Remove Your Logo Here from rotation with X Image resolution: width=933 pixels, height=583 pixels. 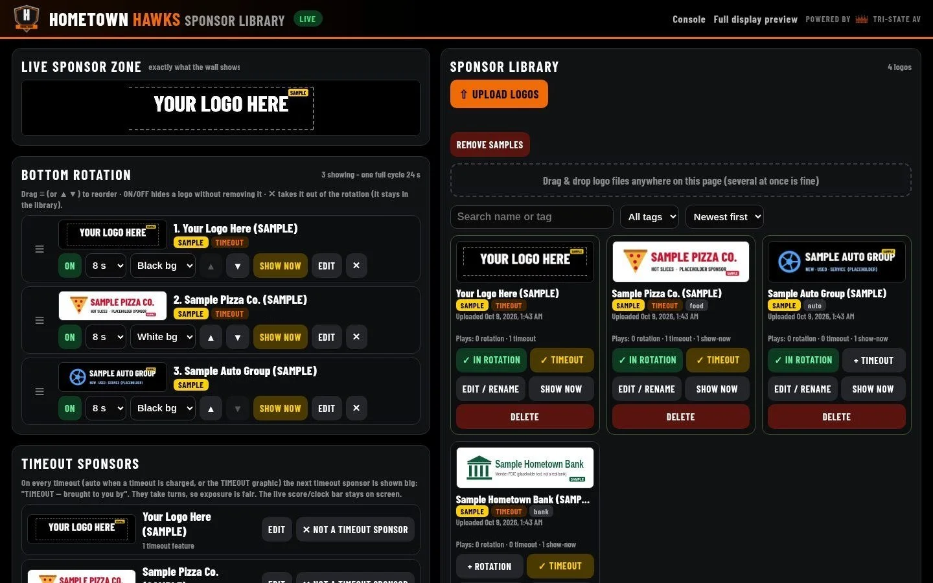(356, 266)
